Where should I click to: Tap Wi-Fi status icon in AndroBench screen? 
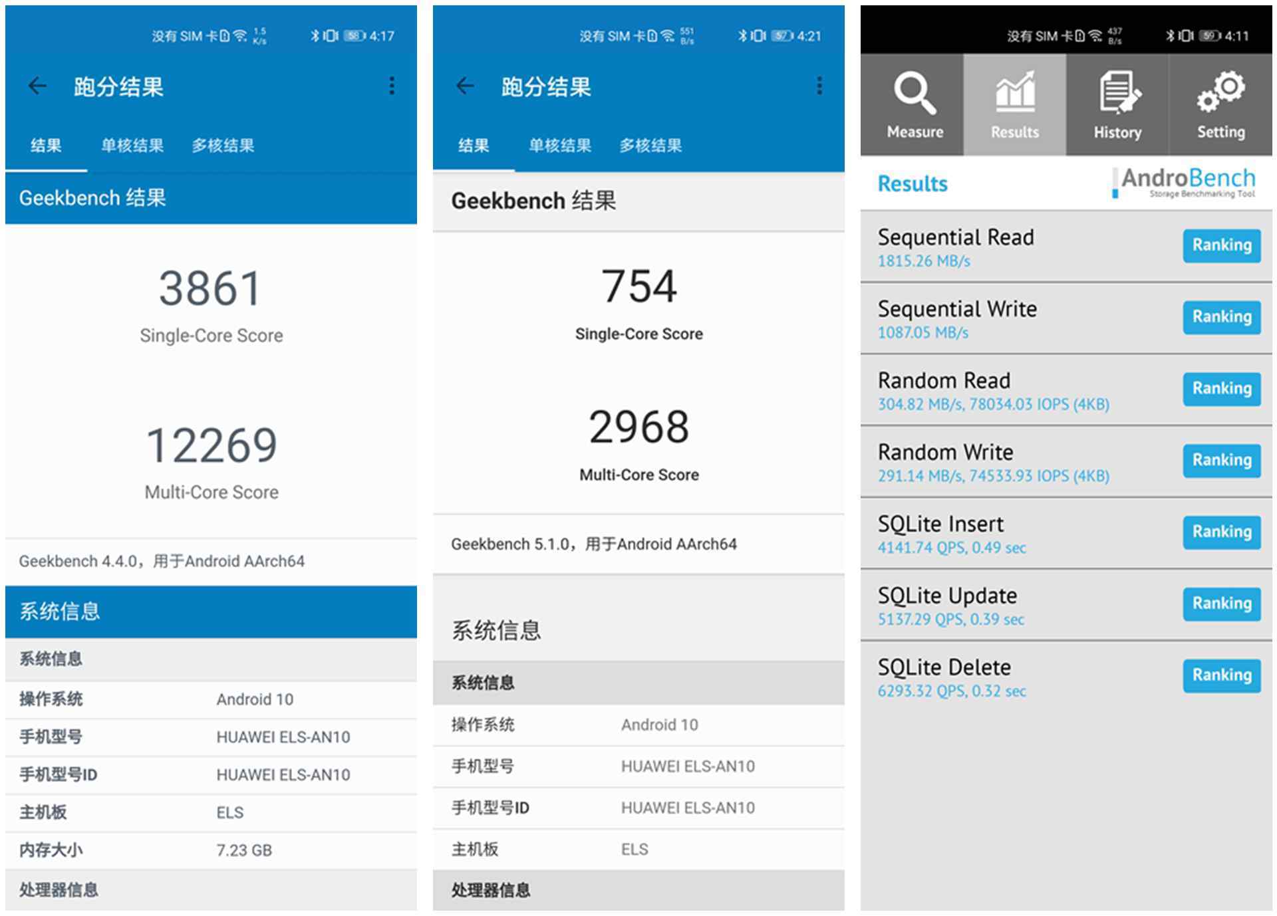point(1095,36)
